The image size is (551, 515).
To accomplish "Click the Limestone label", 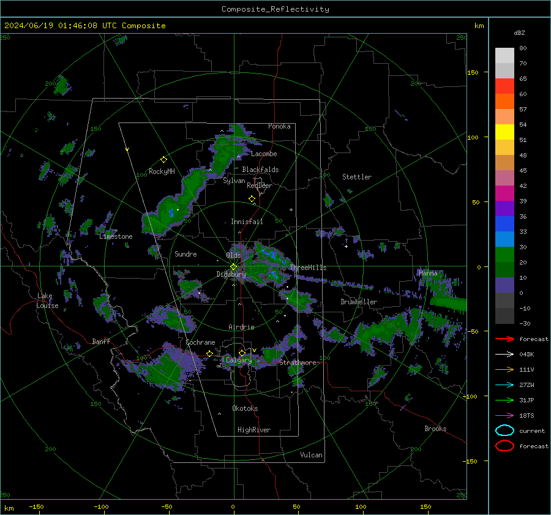I will coord(116,236).
